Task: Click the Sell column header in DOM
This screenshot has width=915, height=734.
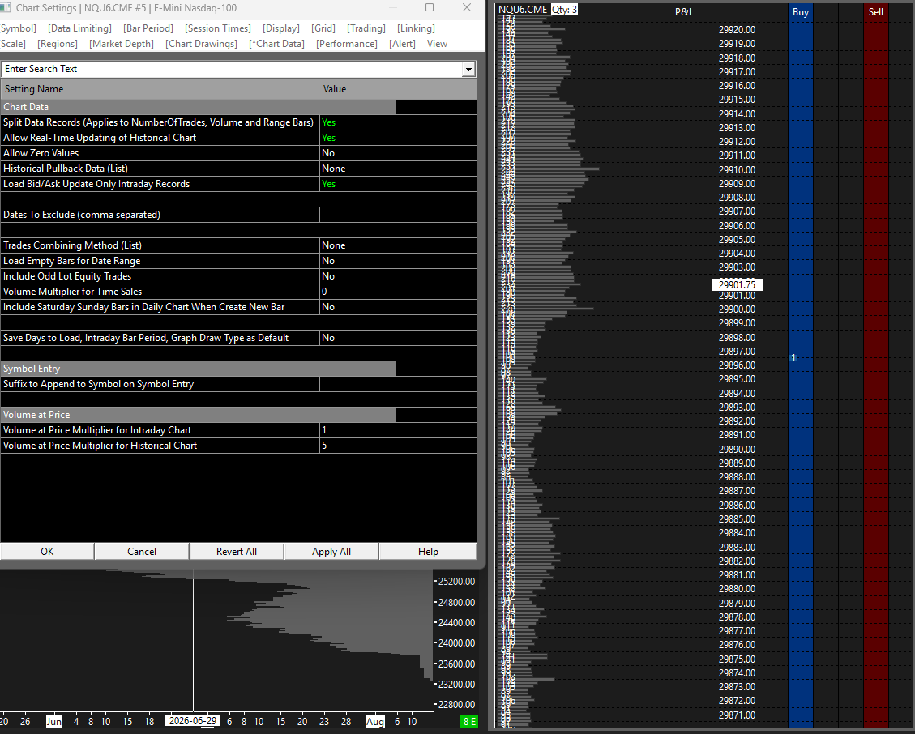Action: pos(876,11)
